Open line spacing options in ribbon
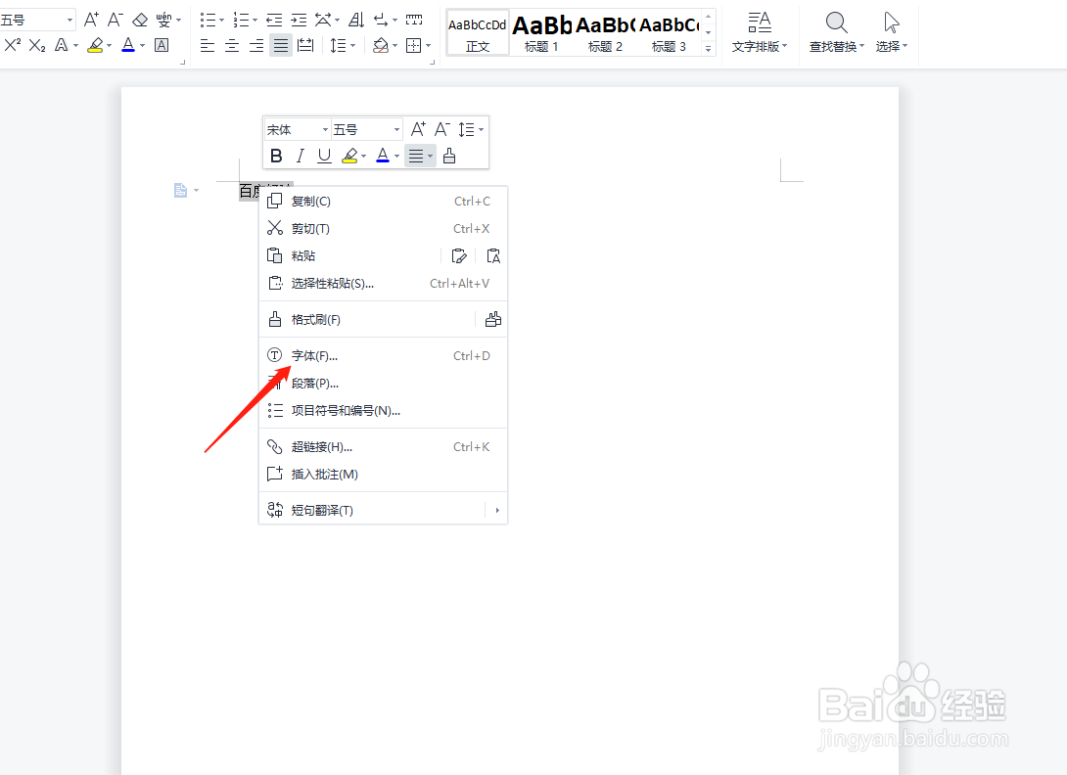 (338, 46)
